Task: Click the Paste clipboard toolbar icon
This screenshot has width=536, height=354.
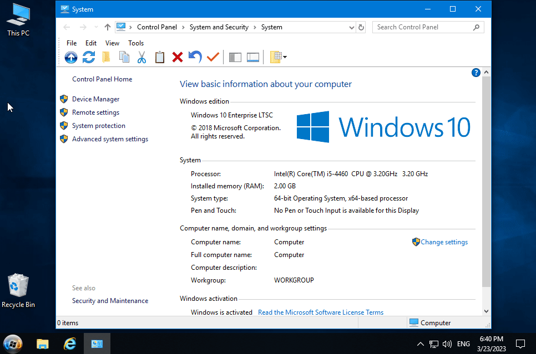Action: pos(160,57)
